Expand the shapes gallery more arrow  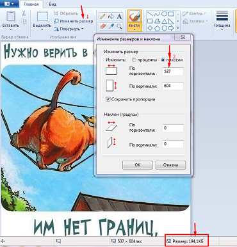coord(178,28)
